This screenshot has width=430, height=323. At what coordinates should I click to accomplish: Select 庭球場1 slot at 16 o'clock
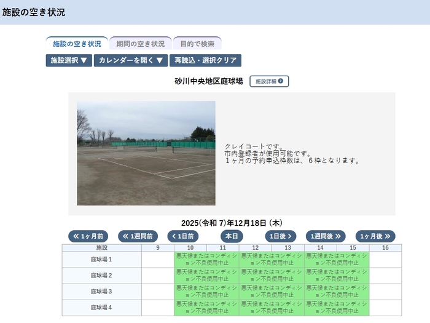click(x=385, y=260)
